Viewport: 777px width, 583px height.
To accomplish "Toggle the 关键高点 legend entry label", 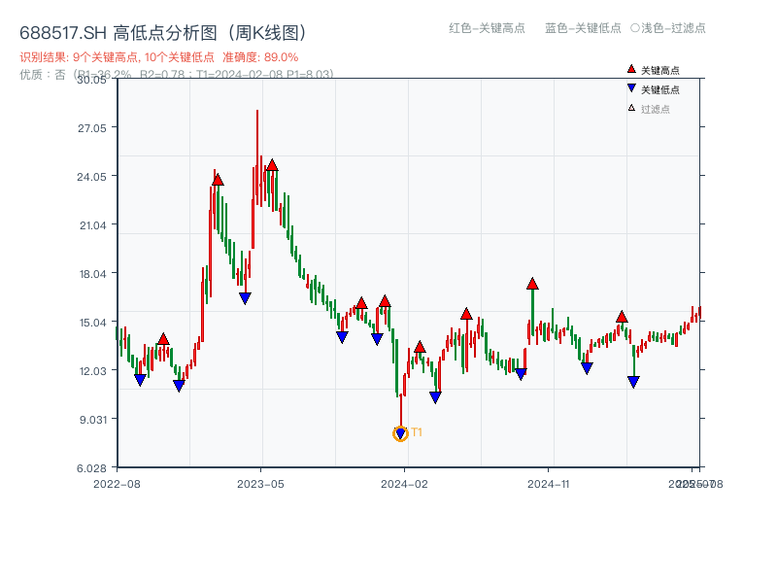I will point(660,70).
